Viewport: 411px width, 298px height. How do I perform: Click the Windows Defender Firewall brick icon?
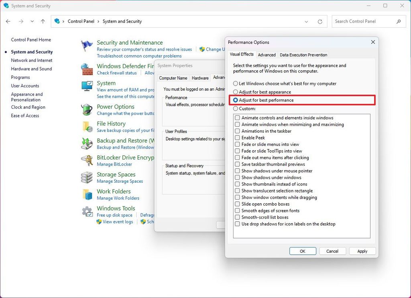87,69
